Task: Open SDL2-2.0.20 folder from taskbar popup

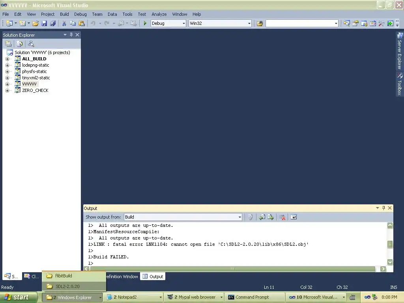Action: [x=74, y=286]
